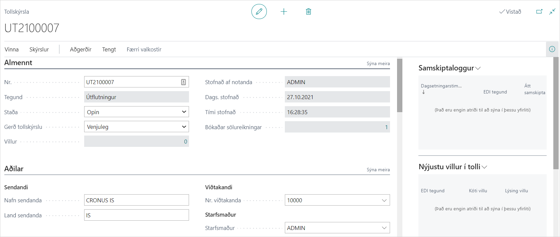Click the assist-edit icon in Nr. field
The height and width of the screenshot is (237, 560).
183,82
